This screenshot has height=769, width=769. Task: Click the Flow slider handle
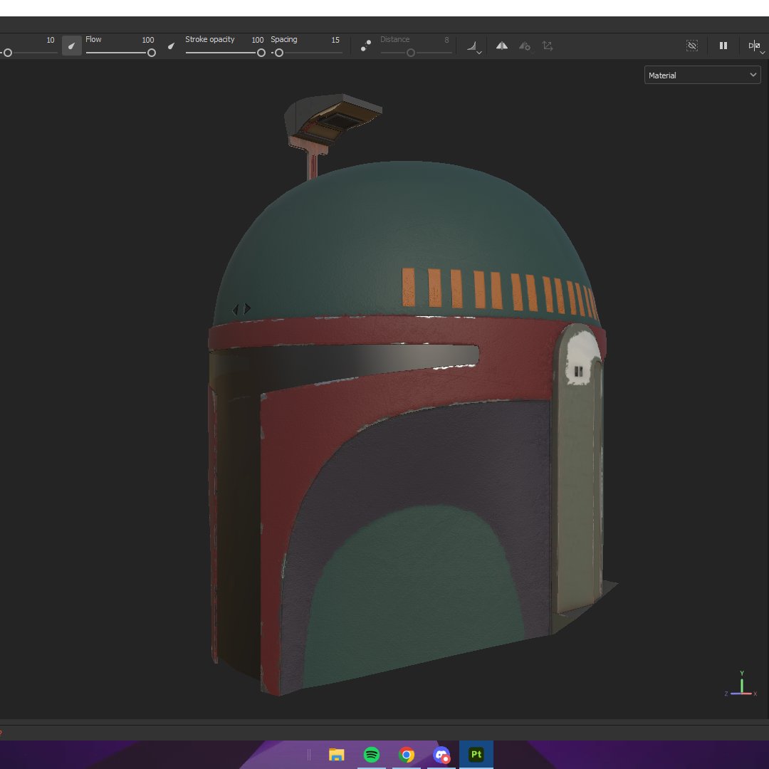(152, 53)
